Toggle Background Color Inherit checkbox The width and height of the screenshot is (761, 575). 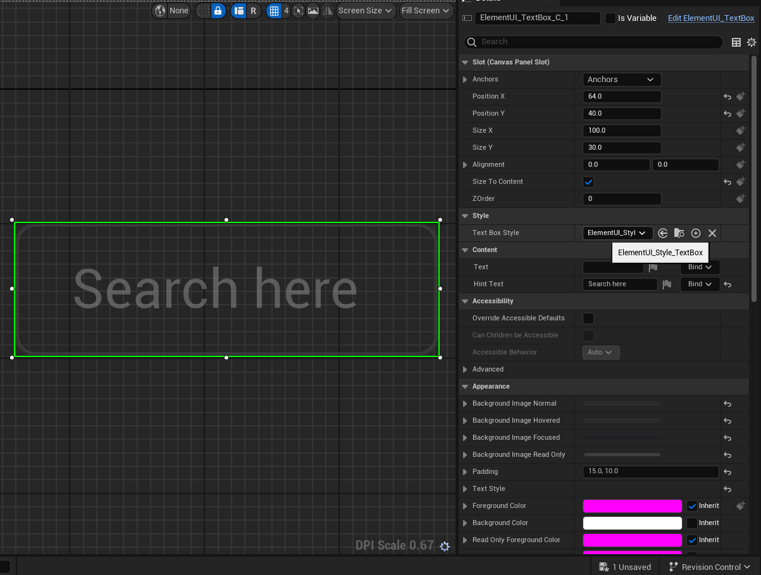pos(692,523)
